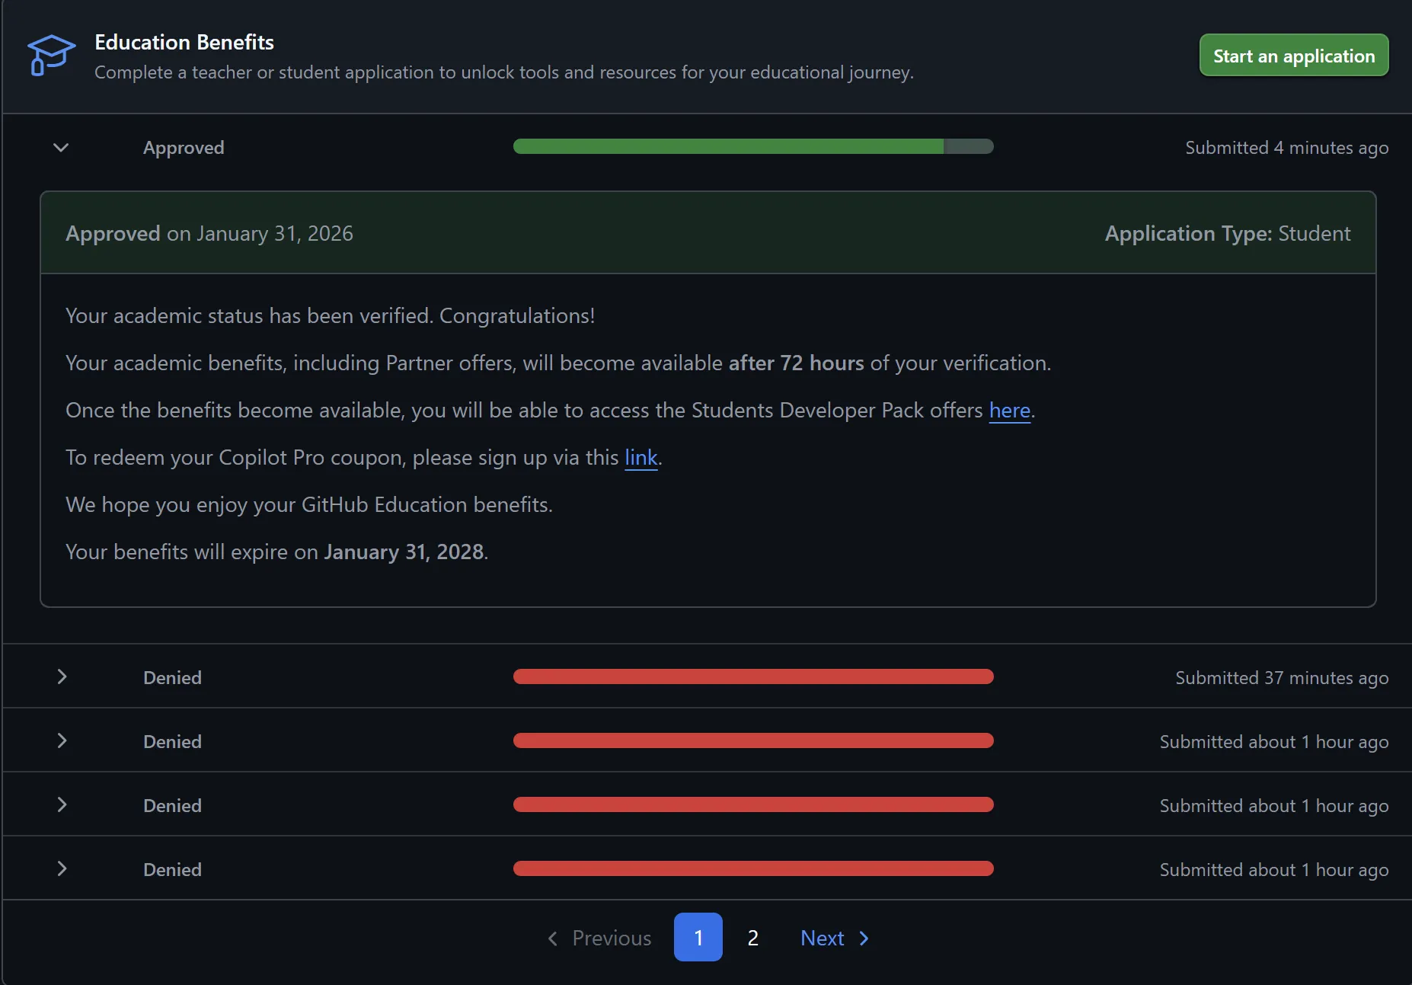Open the Students Developer Pack 'here' link
The image size is (1412, 985).
(x=1009, y=411)
